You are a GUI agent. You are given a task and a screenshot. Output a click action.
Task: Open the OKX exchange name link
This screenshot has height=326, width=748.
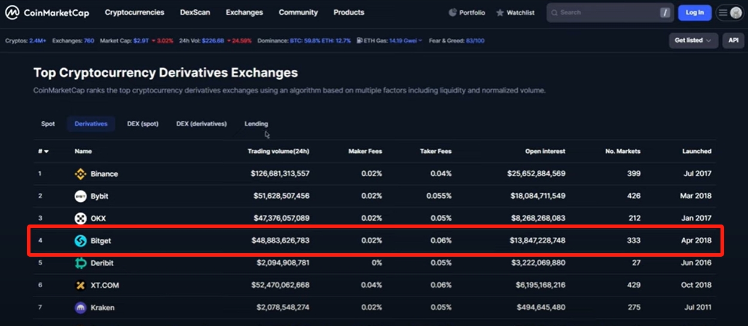pyautogui.click(x=98, y=219)
